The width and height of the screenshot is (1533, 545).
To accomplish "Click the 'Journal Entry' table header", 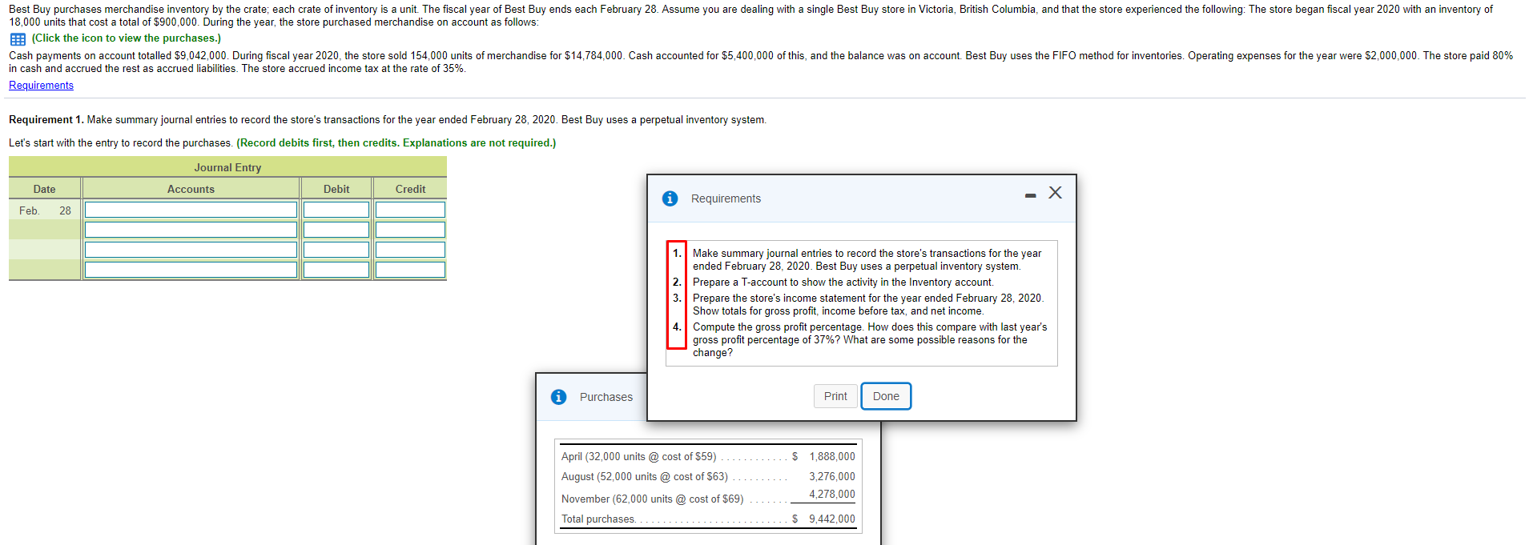I will (227, 167).
